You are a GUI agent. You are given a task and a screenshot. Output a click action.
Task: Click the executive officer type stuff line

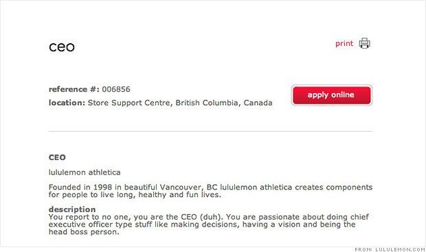[x=202, y=225]
